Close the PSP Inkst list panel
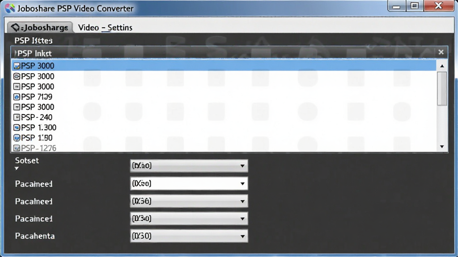 tap(441, 52)
